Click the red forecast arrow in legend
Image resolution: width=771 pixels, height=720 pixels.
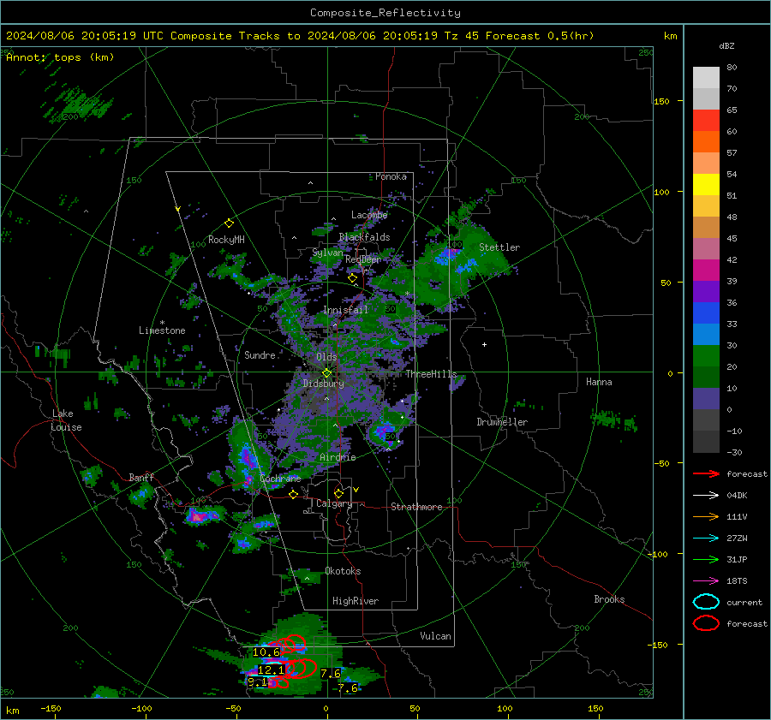(706, 473)
